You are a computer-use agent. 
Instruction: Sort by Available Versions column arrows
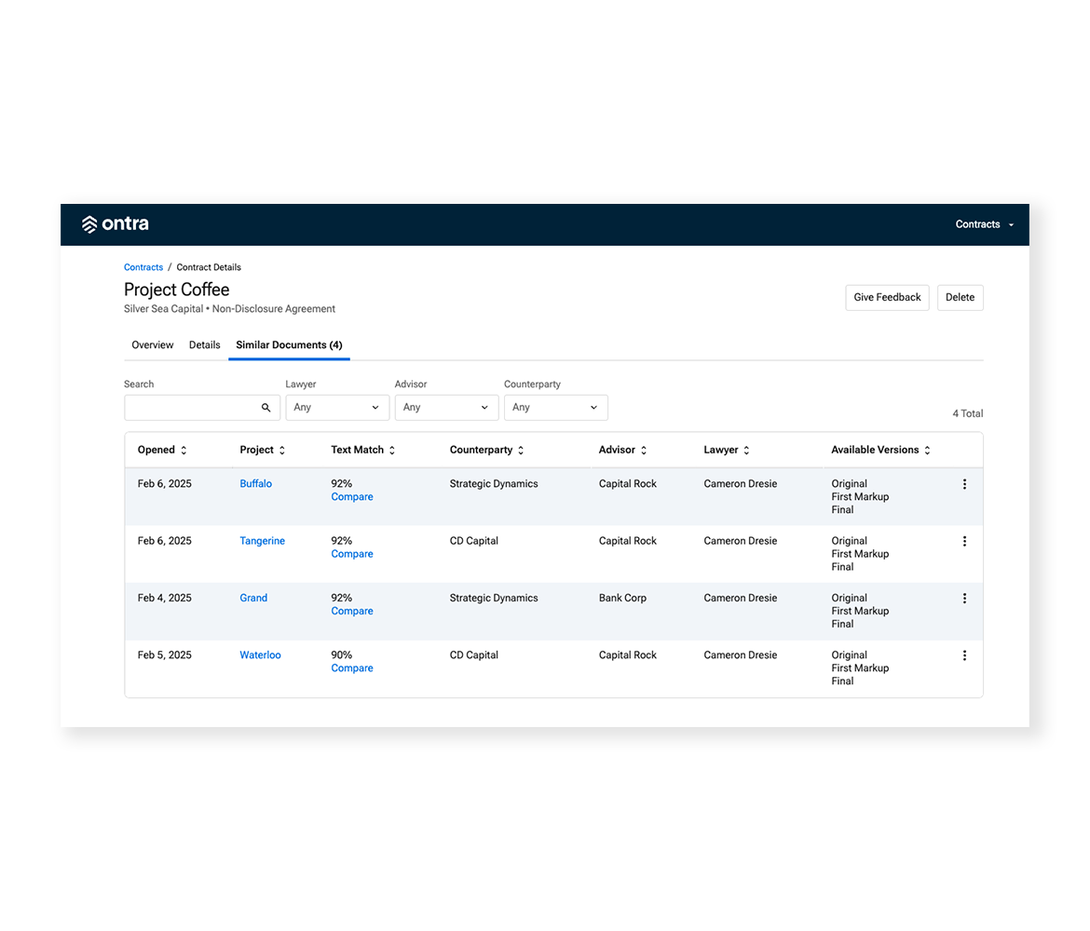[928, 451]
